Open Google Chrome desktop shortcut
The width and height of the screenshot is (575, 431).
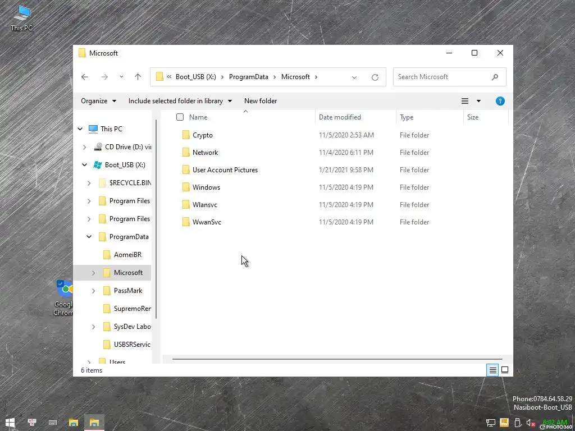coord(64,298)
